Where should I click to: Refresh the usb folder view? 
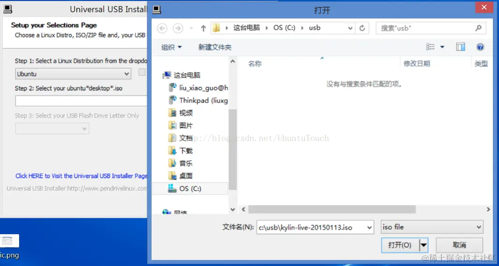click(x=362, y=28)
